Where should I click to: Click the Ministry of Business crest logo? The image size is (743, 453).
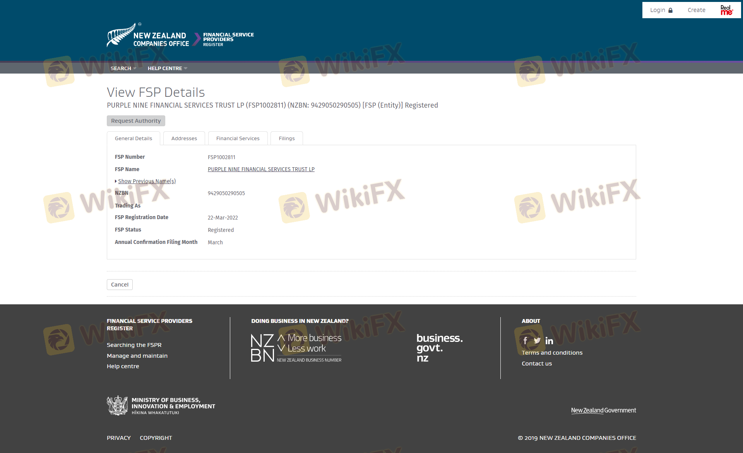point(117,405)
